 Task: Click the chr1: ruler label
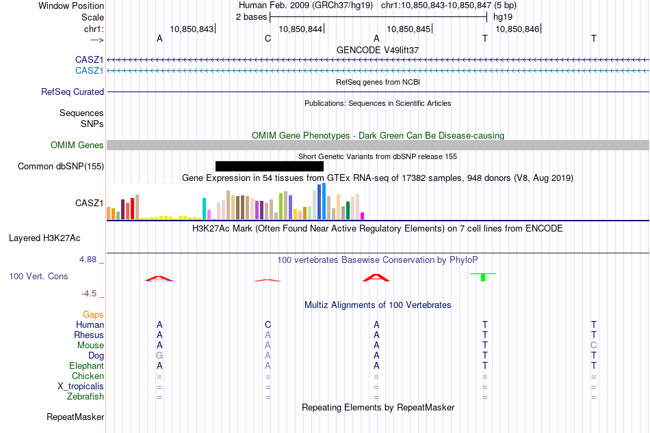(94, 29)
